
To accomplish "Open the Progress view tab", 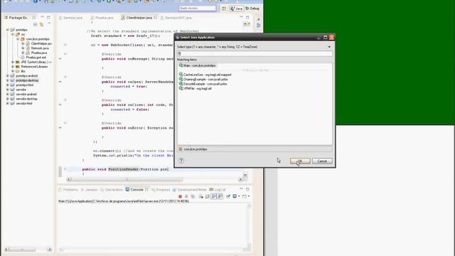I will click(x=161, y=190).
